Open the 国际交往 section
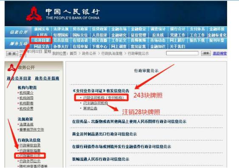The width and height of the screenshot is (239, 168). pyautogui.click(x=80, y=35)
